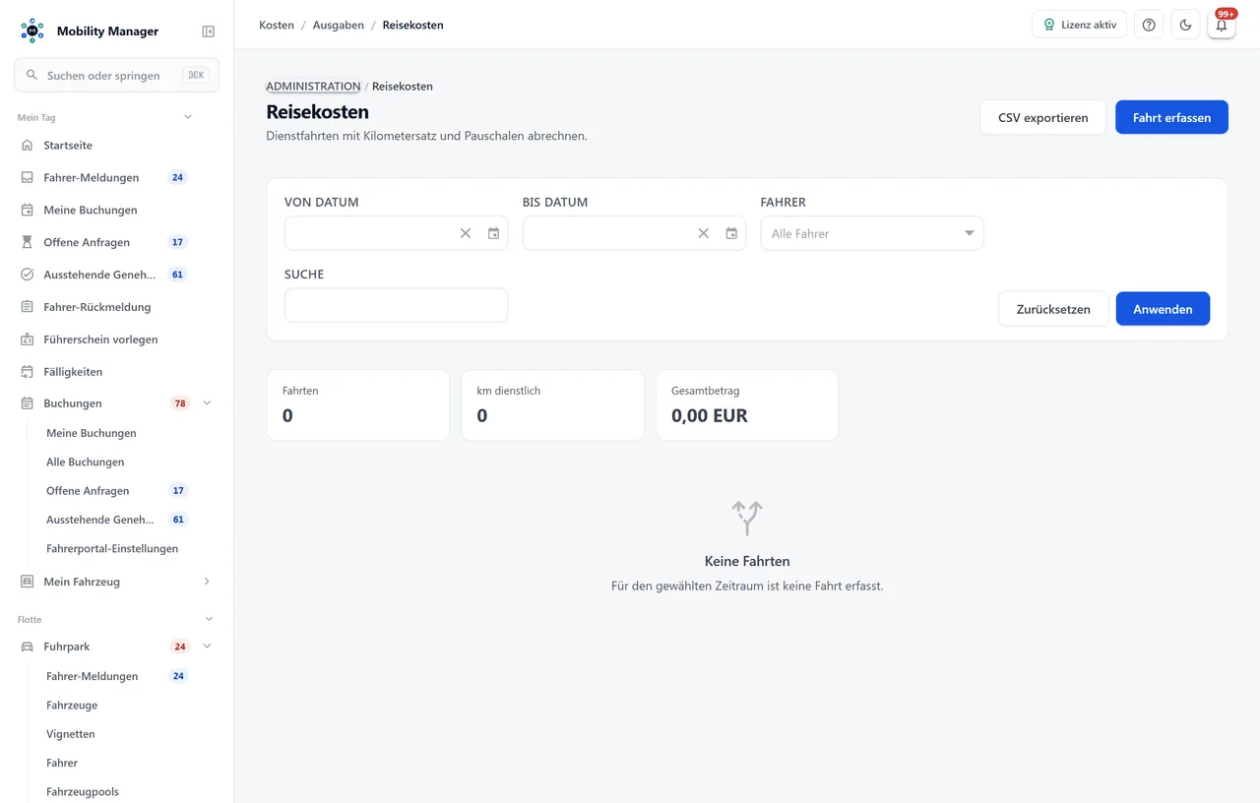This screenshot has height=803, width=1260.
Task: Click the Ausgaben breadcrumb link
Action: click(x=338, y=25)
